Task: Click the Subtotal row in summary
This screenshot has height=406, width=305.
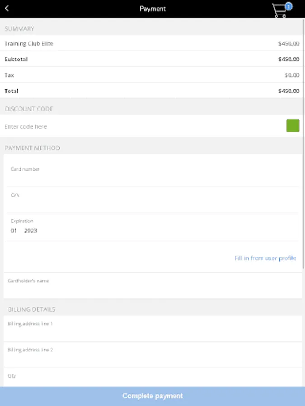Action: coord(152,59)
